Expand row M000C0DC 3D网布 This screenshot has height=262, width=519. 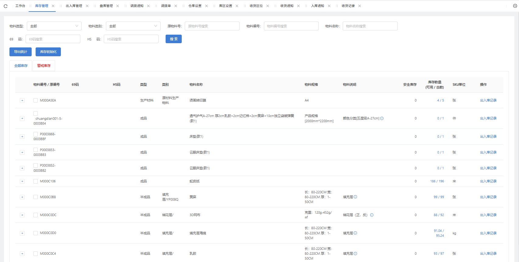(22, 215)
